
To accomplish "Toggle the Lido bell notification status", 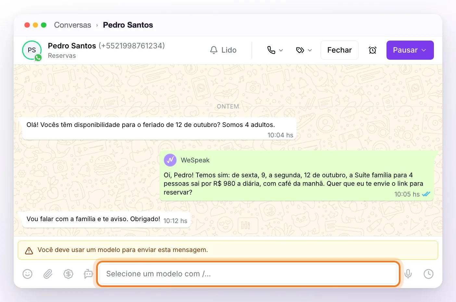I will click(x=223, y=50).
